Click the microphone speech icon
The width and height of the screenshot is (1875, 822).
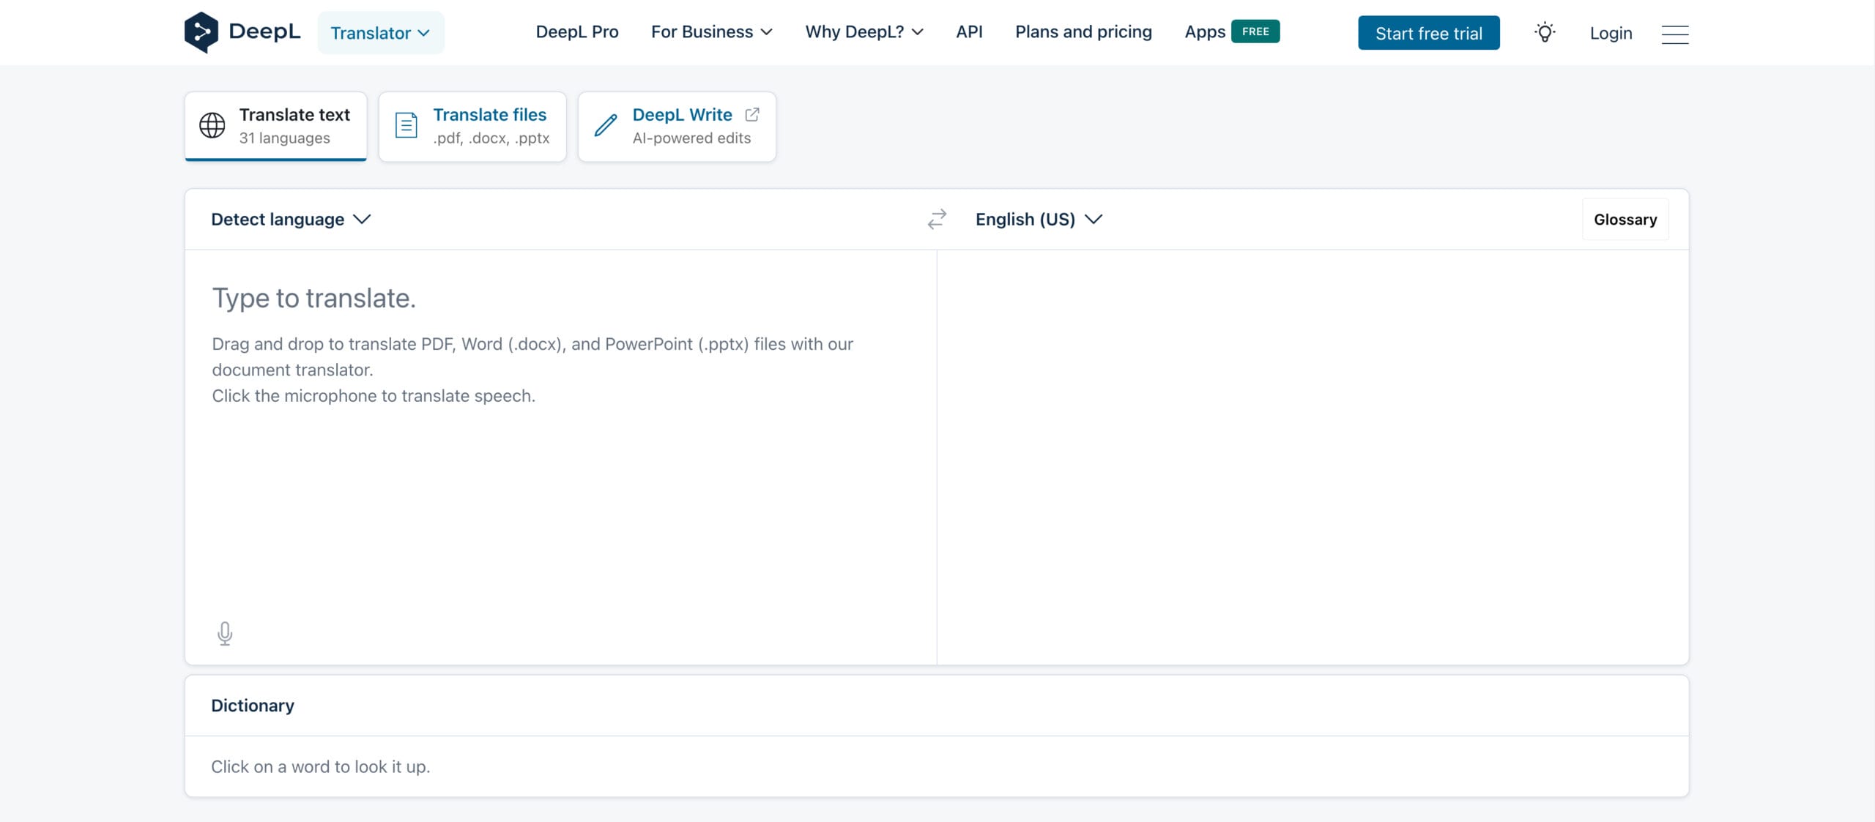tap(223, 632)
